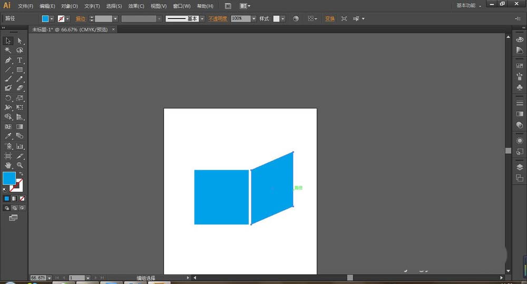Image resolution: width=527 pixels, height=284 pixels.
Task: Select the Eraser tool
Action: pos(20,88)
